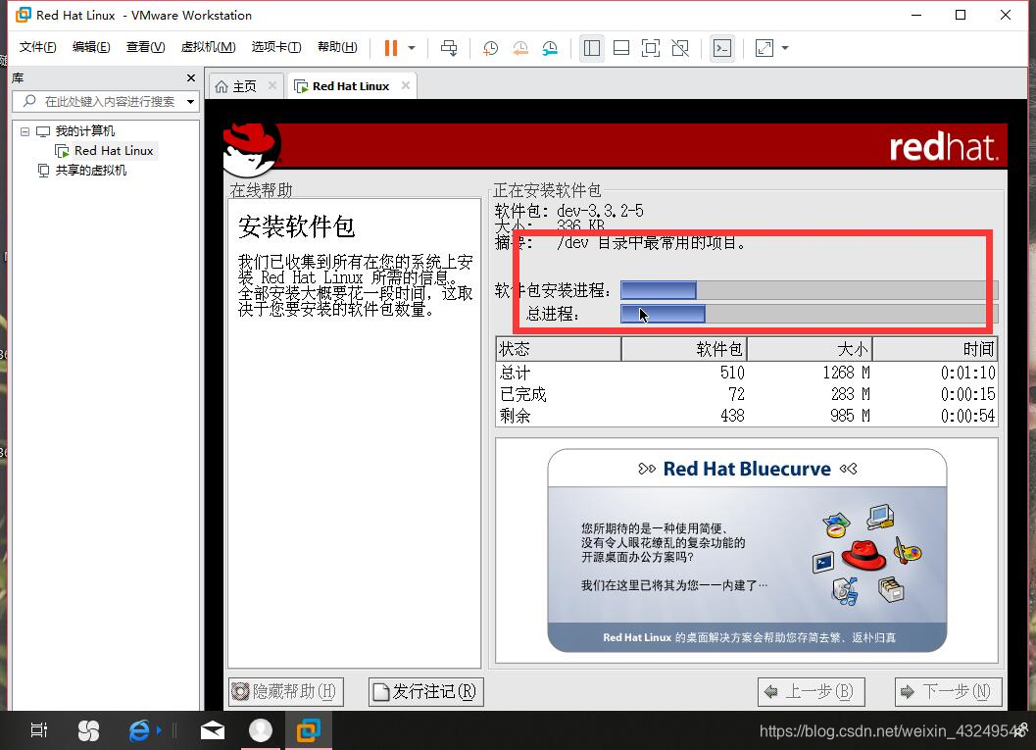This screenshot has width=1036, height=750.
Task: Revert to the previous snapshot
Action: [520, 48]
